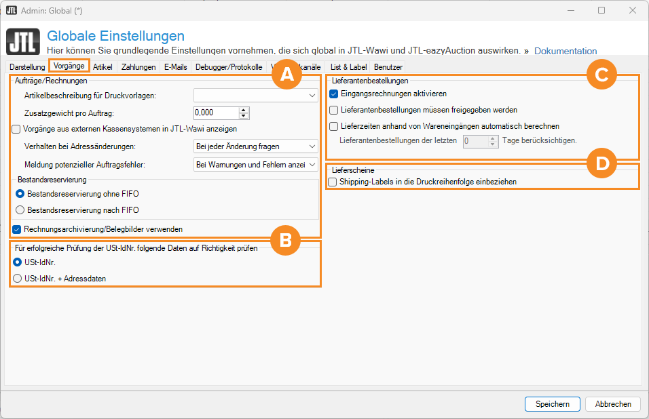This screenshot has width=649, height=419.
Task: Enable Shipping-Labels in die Druckreihenfolge einbeziehen
Action: click(x=333, y=182)
